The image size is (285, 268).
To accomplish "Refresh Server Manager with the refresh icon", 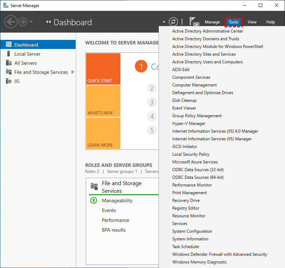I will click(173, 21).
